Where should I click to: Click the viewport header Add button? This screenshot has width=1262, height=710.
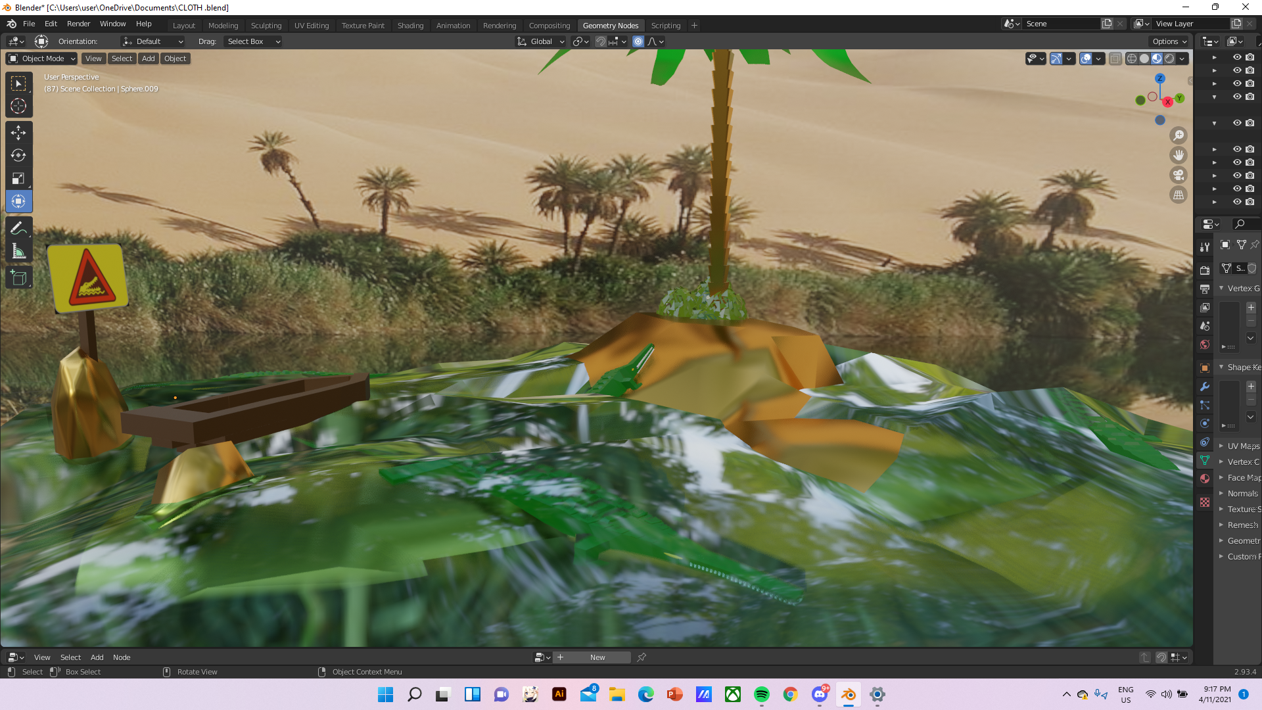[149, 59]
